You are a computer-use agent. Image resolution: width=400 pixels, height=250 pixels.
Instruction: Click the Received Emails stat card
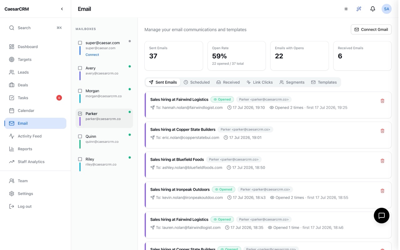[x=362, y=56]
